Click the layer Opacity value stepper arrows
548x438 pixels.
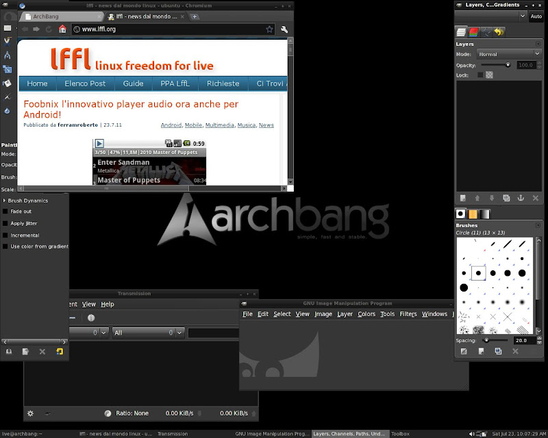(539, 65)
